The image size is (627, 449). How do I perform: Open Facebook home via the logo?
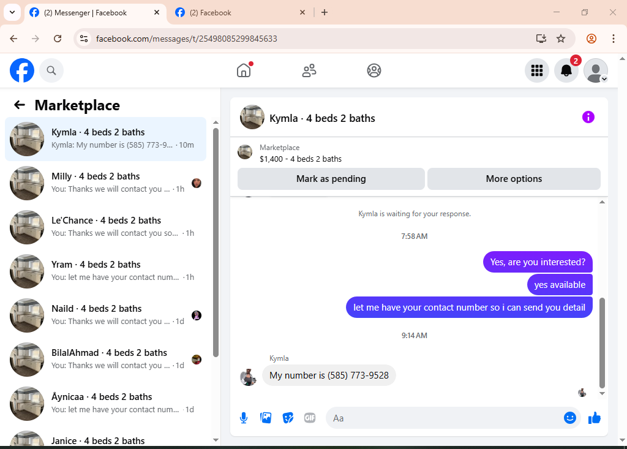tap(22, 70)
